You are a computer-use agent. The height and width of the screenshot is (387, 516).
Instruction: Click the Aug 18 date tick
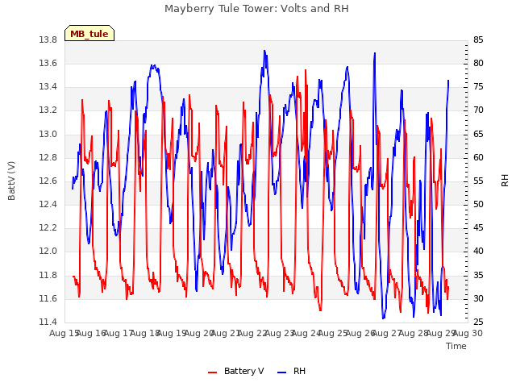pos(145,334)
